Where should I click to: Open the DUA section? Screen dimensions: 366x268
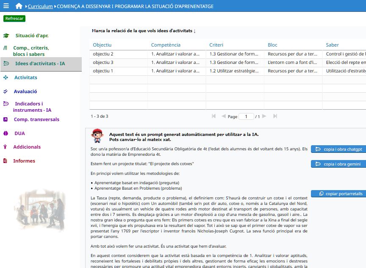click(x=19, y=133)
